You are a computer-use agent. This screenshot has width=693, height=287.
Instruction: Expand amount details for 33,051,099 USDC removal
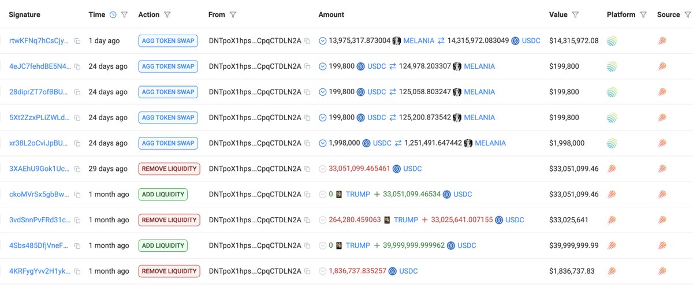tap(323, 169)
